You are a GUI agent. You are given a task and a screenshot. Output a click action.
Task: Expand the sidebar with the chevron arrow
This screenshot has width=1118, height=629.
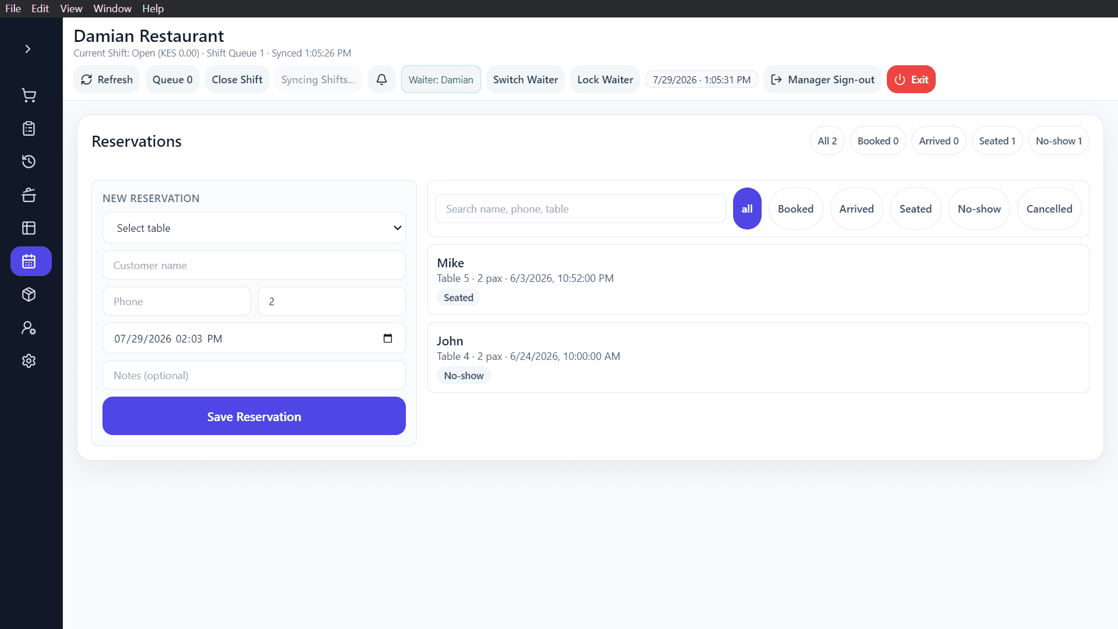tap(27, 49)
